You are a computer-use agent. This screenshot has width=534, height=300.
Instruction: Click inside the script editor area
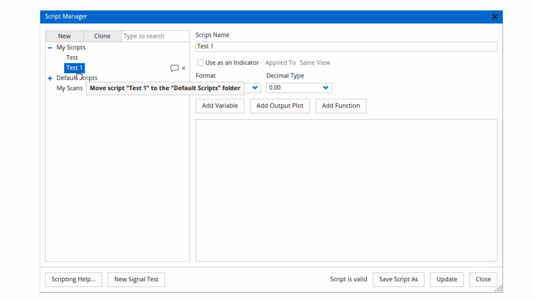(x=346, y=190)
